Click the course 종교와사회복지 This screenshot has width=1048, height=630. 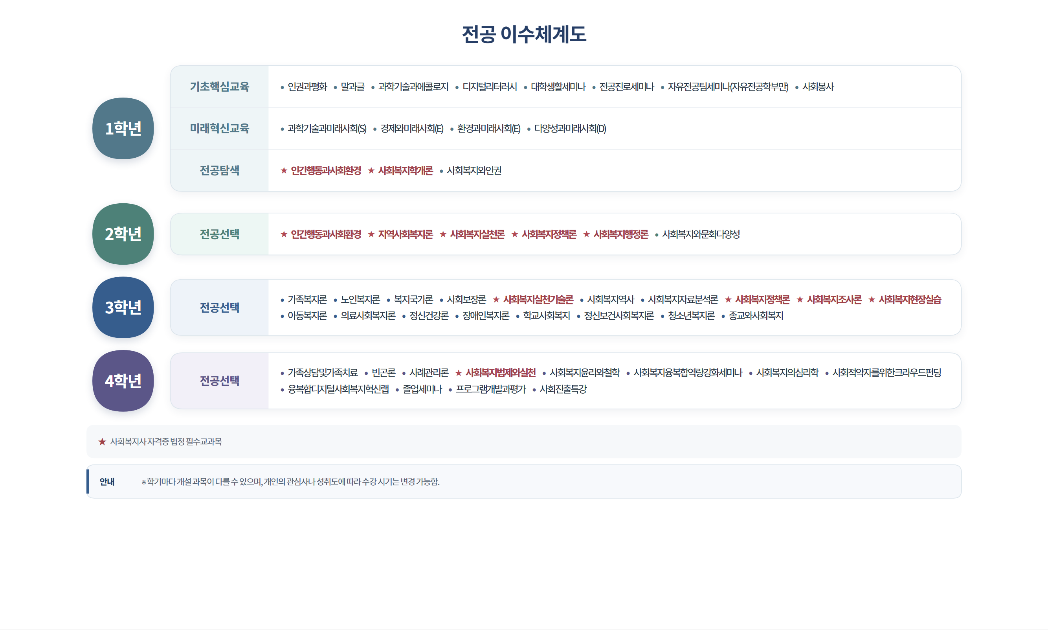(756, 315)
